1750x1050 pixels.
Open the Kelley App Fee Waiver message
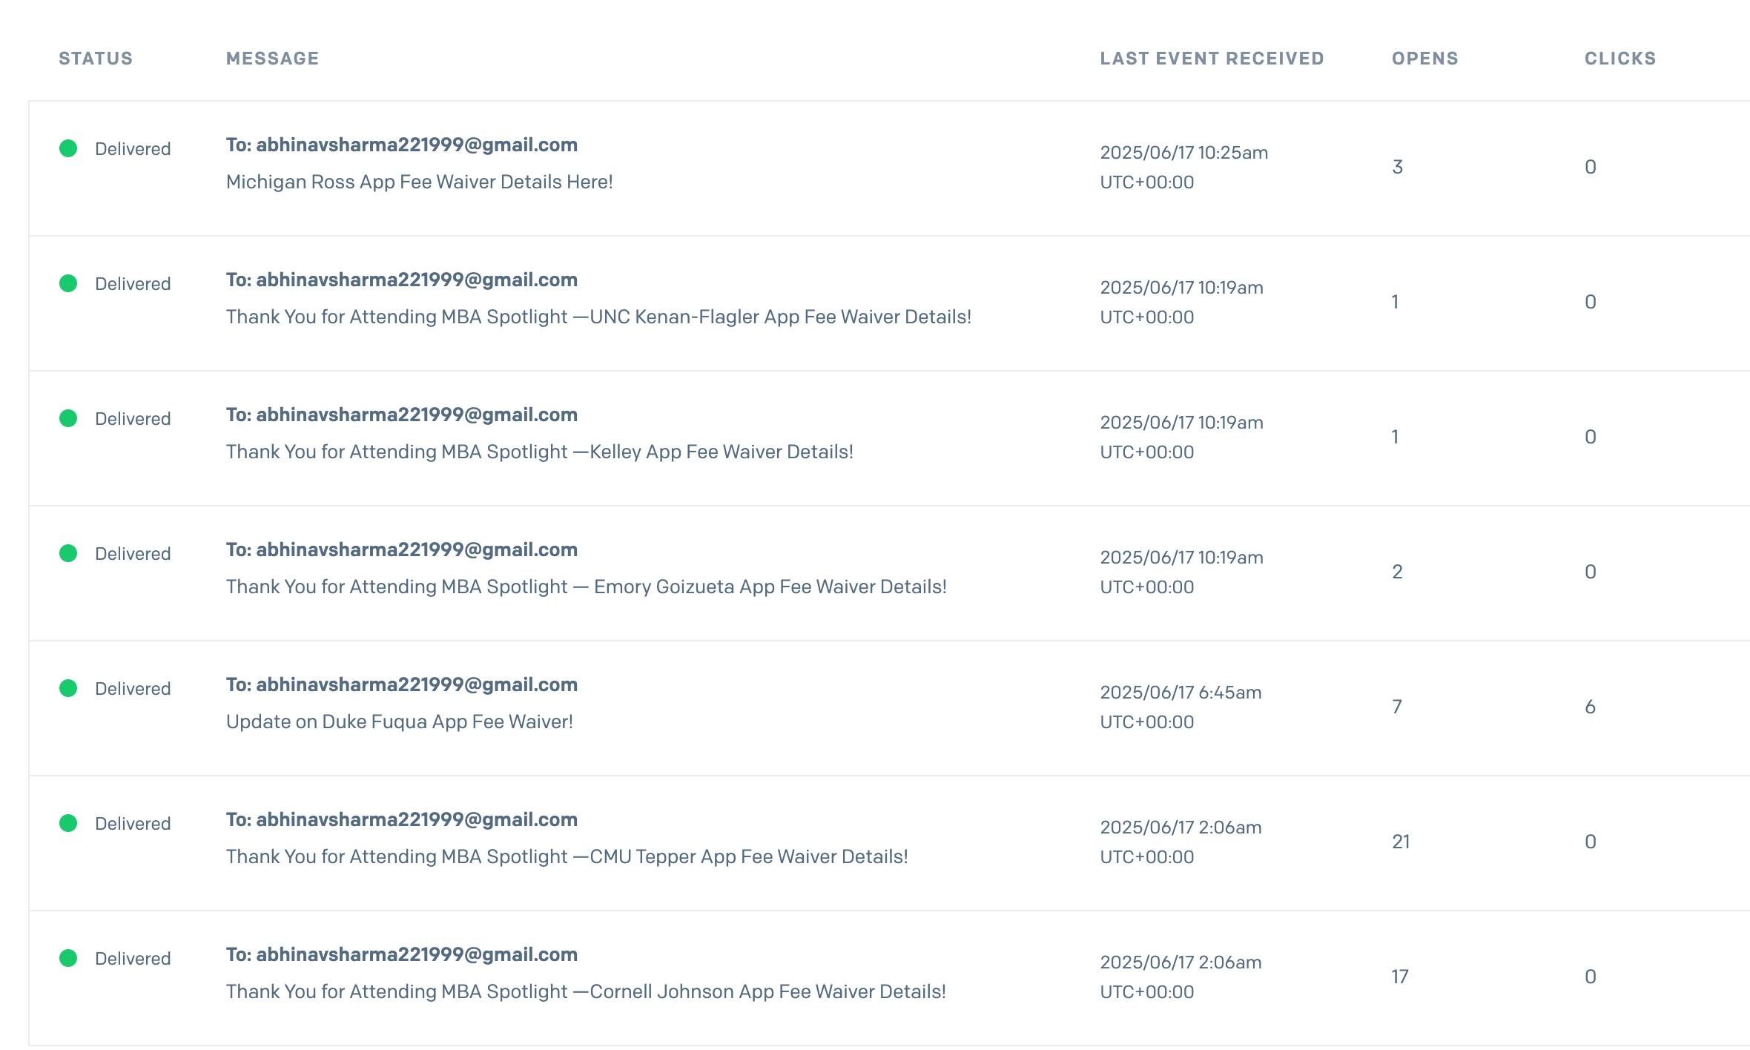(x=539, y=452)
